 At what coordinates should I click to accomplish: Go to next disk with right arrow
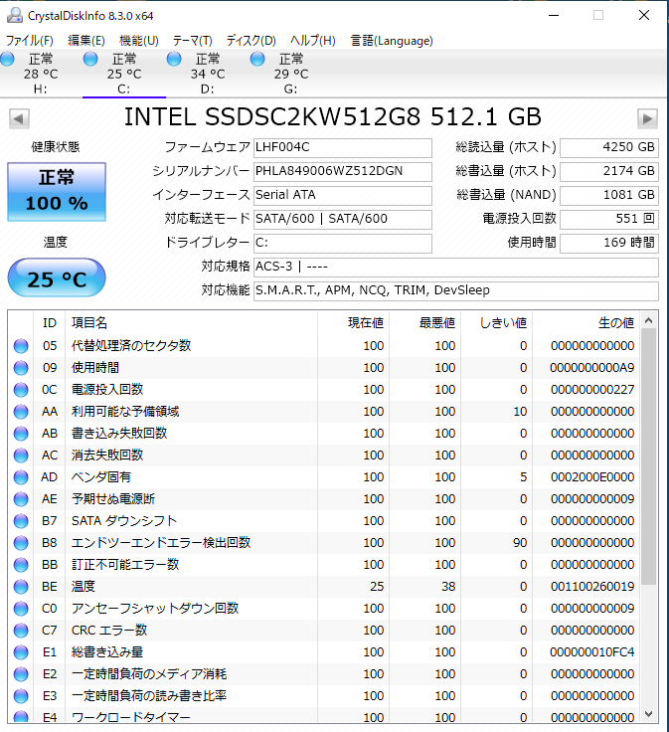click(x=648, y=118)
